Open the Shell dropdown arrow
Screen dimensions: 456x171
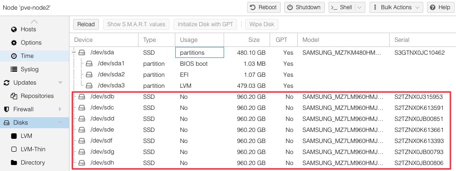pyautogui.click(x=360, y=7)
